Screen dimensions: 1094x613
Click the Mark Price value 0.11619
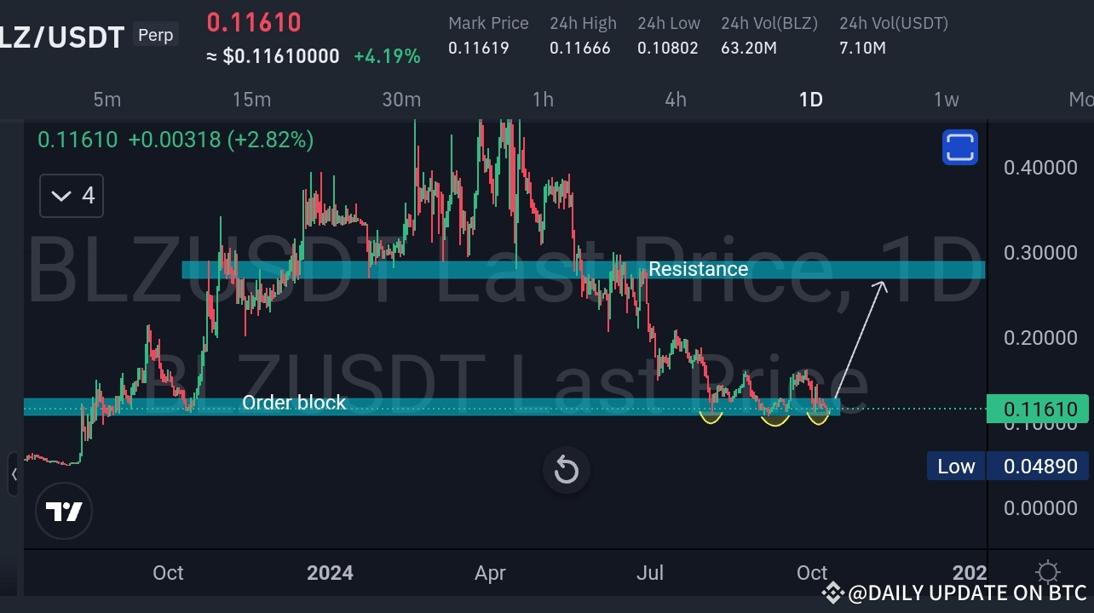coord(478,49)
